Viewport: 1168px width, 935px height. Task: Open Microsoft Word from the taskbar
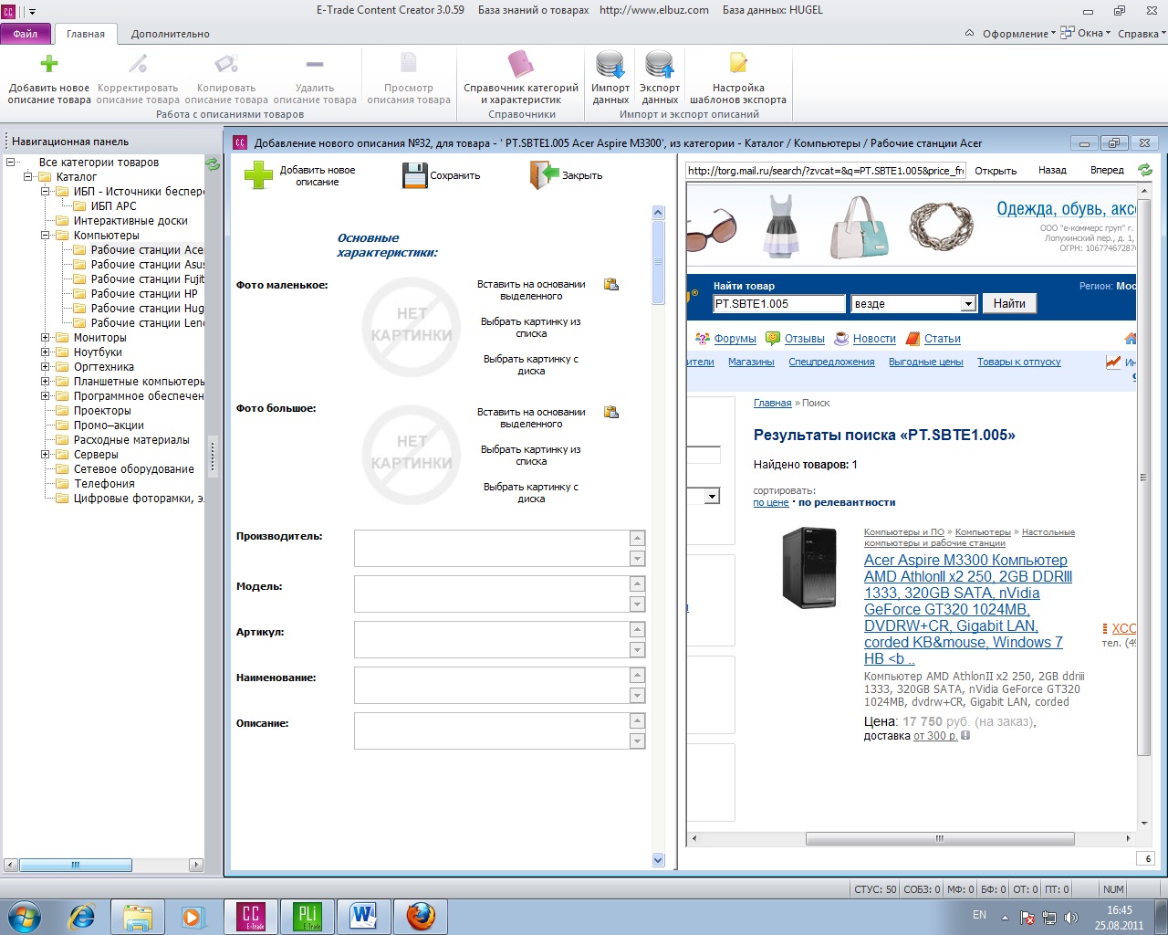[363, 916]
